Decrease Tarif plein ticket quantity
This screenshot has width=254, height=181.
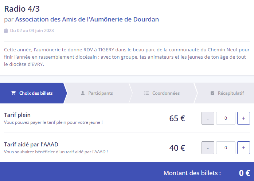point(208,118)
